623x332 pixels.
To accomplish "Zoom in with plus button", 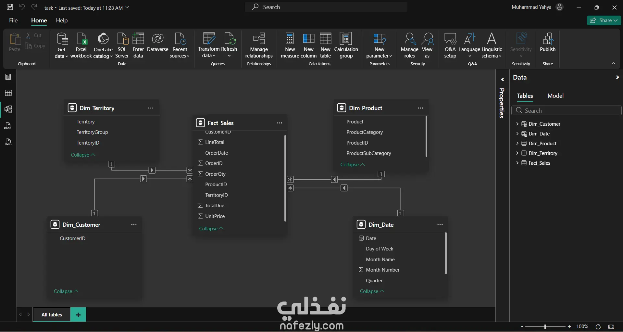I will pos(569,326).
